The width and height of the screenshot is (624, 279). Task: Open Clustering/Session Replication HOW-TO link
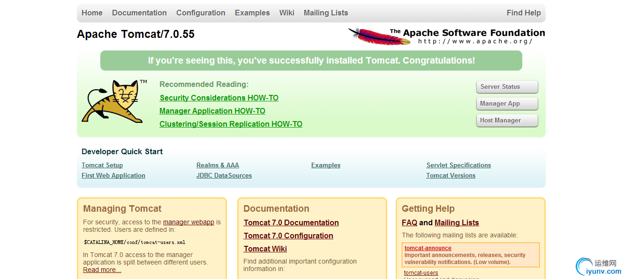click(x=231, y=124)
